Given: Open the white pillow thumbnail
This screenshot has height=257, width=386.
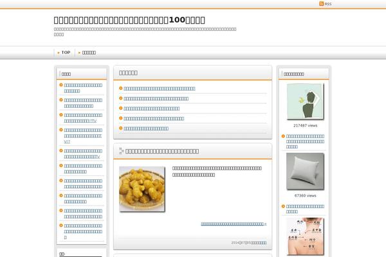Looking at the screenshot, I should click(x=305, y=172).
